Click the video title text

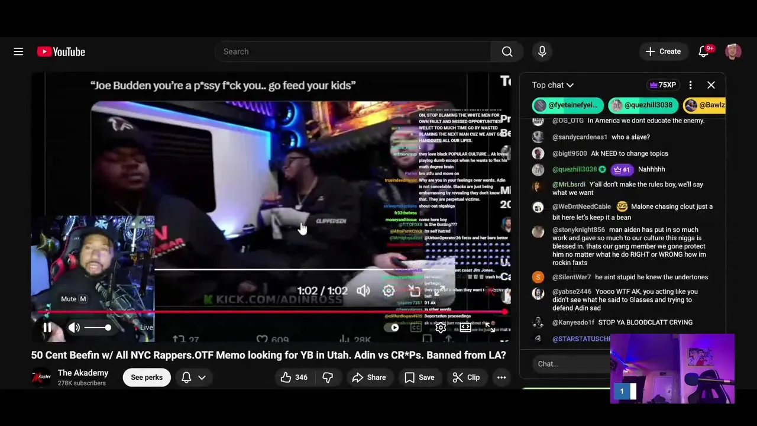(x=268, y=355)
